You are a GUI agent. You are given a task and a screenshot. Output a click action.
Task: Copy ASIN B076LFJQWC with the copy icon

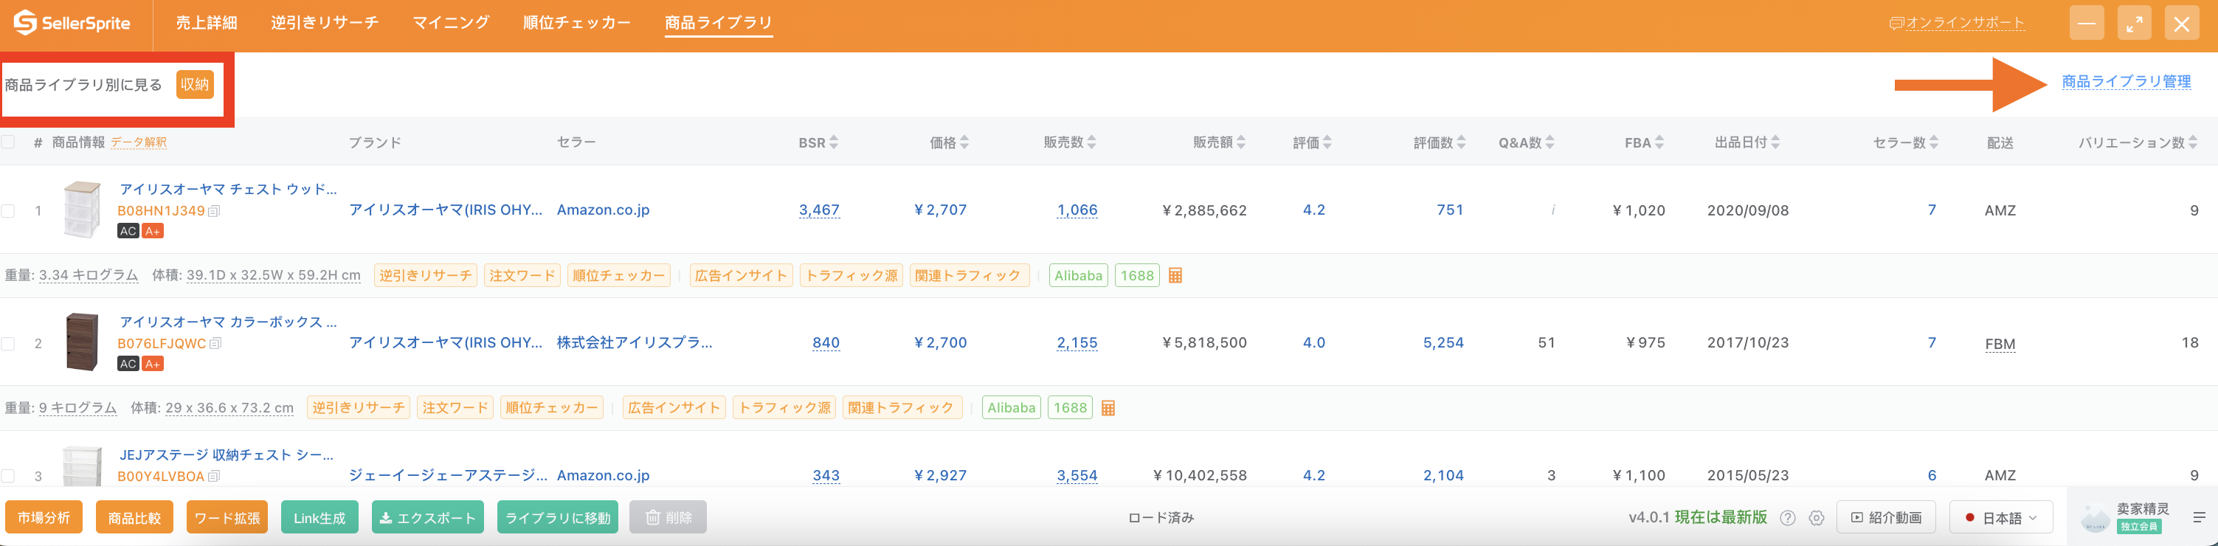(215, 344)
